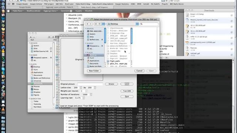Open BBC Radio Devon bookmark
This screenshot has width=237, height=133.
coord(177,4)
